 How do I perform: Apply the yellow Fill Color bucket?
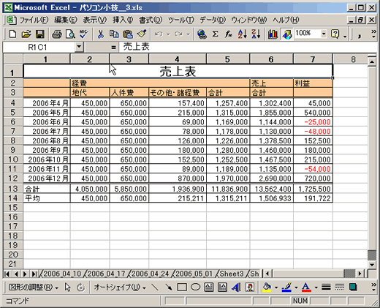tap(267, 288)
